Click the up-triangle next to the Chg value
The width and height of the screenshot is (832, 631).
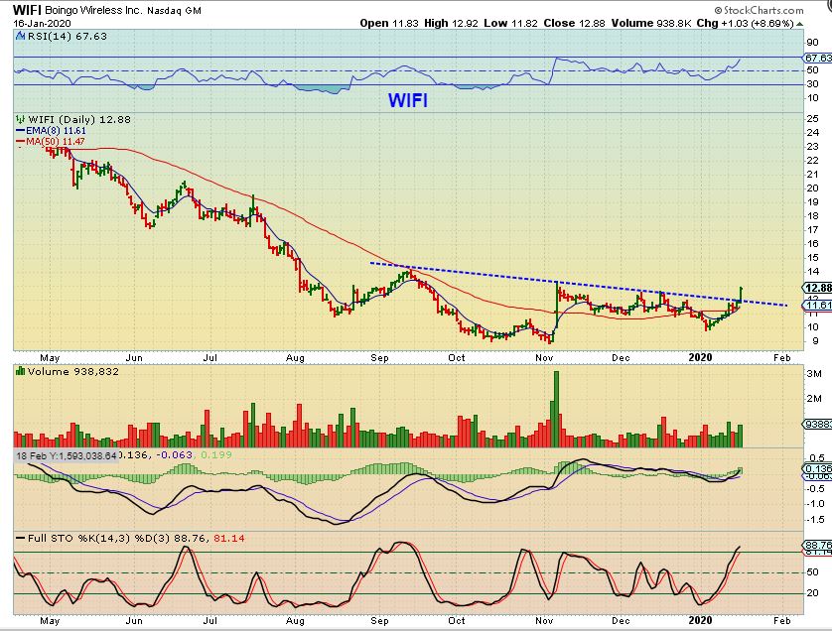[x=799, y=24]
